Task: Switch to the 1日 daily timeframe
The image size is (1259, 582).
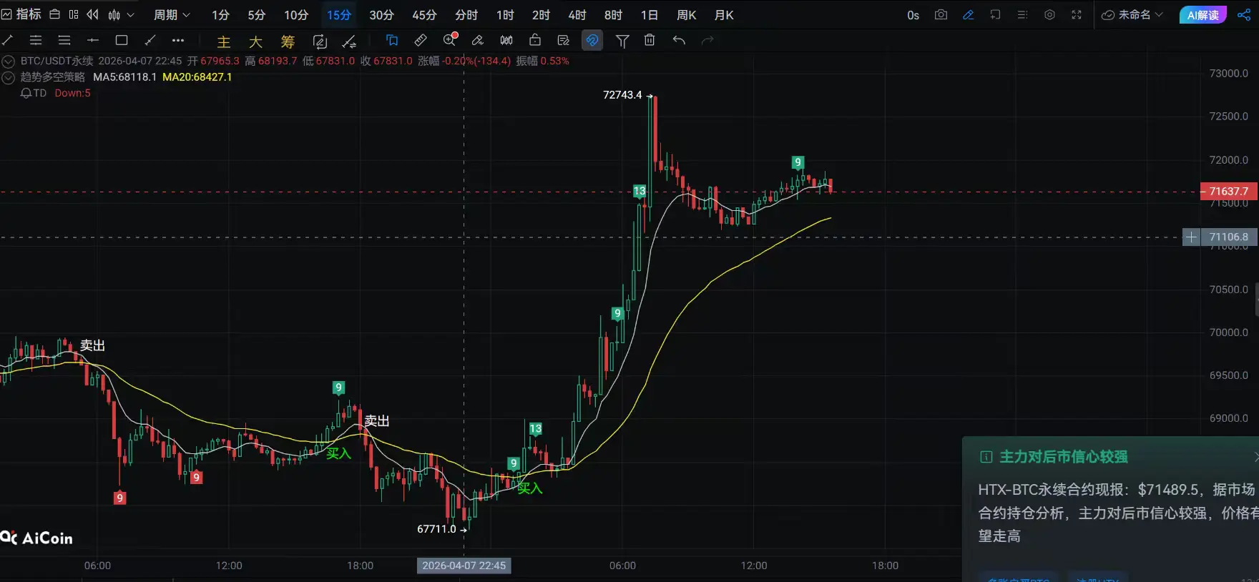Action: click(x=649, y=15)
